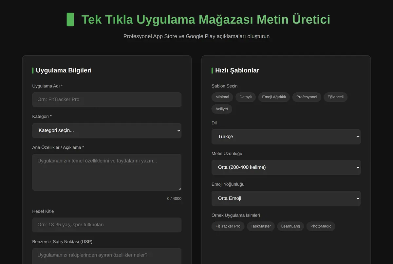Focus the Ana Özellikler / Açıklama textarea
This screenshot has height=264, width=393.
[107, 172]
